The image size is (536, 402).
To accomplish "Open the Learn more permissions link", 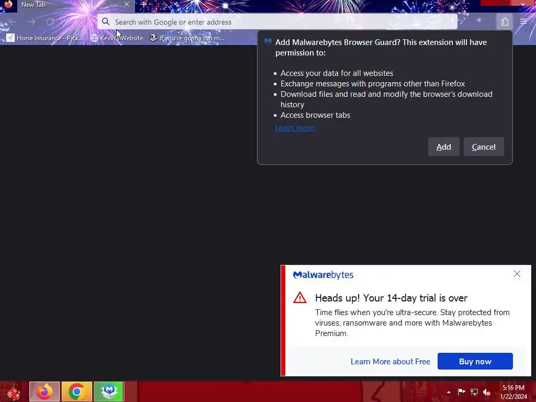I will coord(295,128).
